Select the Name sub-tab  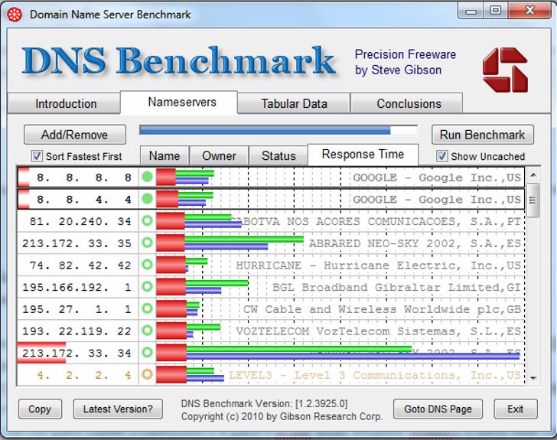(x=164, y=155)
